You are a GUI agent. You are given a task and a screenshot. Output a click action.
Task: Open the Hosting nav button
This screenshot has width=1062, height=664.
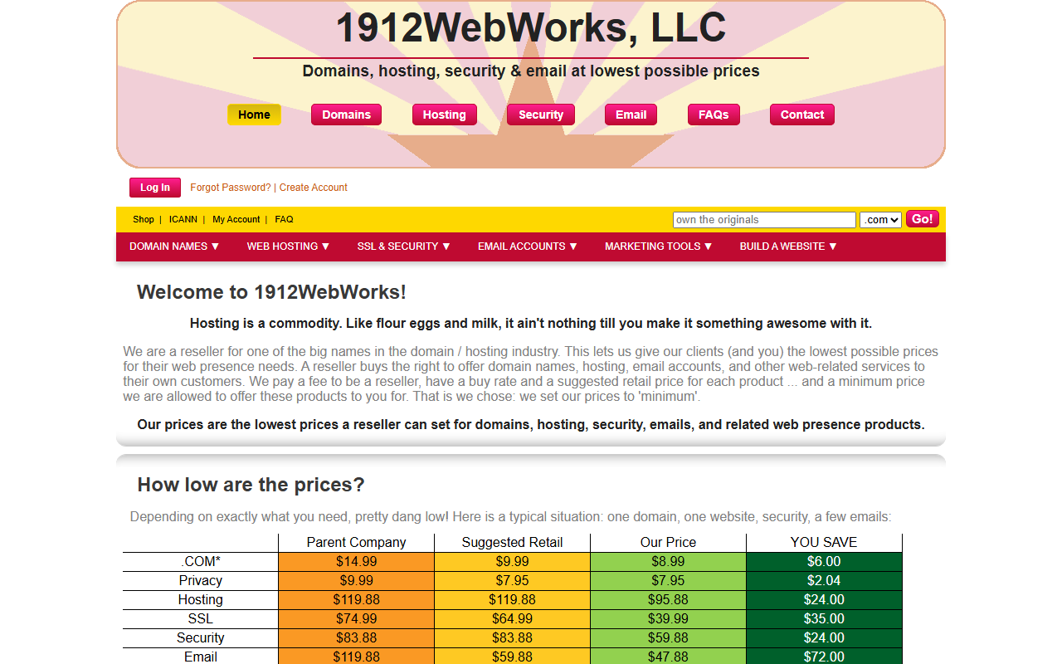(x=444, y=115)
